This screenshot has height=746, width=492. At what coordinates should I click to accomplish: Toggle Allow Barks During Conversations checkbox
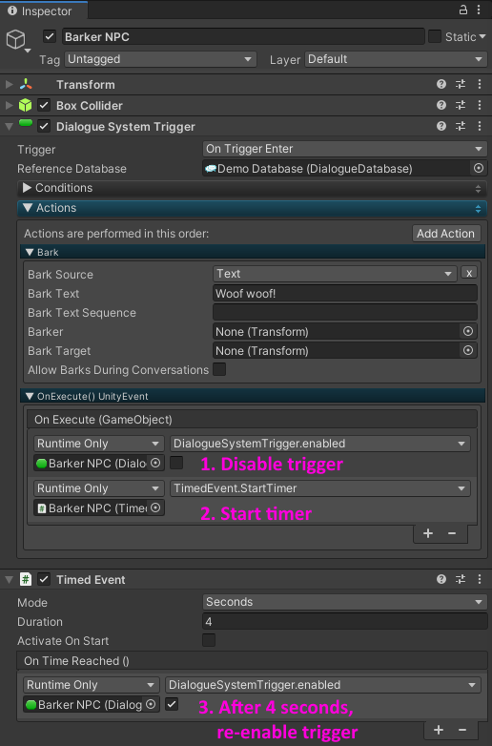219,369
